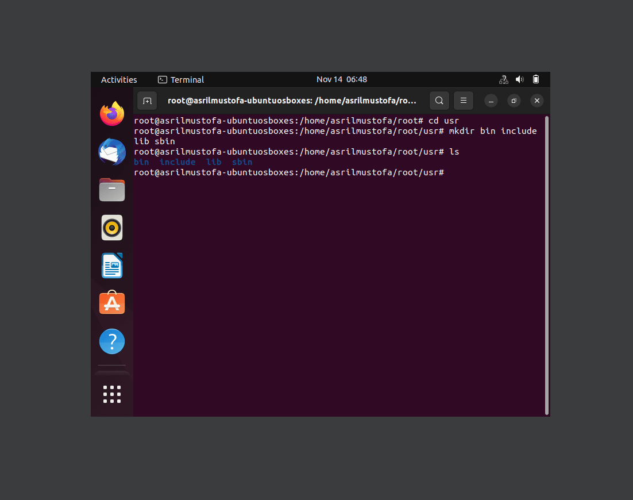Open Firefox from the dock
Screen dimensions: 633x500
[112, 114]
